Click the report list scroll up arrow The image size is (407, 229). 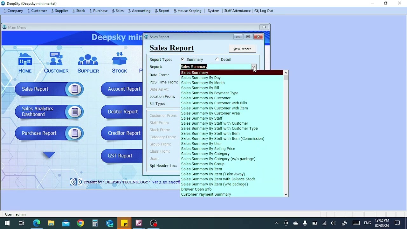[286, 73]
